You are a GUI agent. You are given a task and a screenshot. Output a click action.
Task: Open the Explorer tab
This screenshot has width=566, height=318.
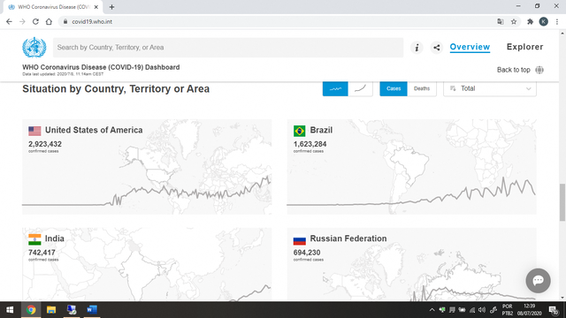coord(524,47)
